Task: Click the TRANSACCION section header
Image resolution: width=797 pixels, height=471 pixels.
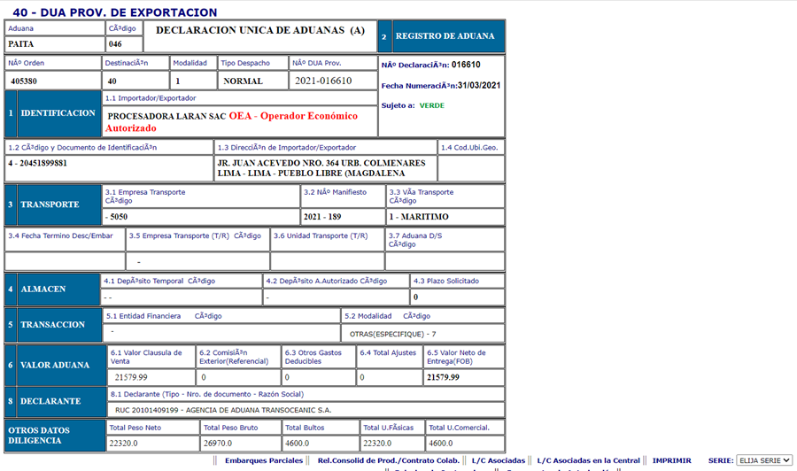Action: (x=52, y=325)
